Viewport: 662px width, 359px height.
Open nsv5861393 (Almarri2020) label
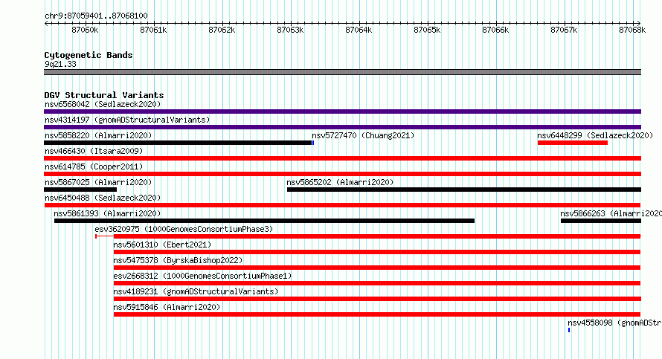pyautogui.click(x=107, y=213)
